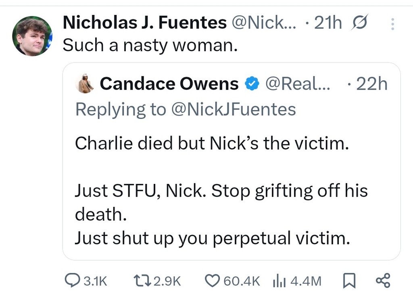The height and width of the screenshot is (300, 413).
Task: Click the 21h timestamp
Action: pyautogui.click(x=327, y=24)
